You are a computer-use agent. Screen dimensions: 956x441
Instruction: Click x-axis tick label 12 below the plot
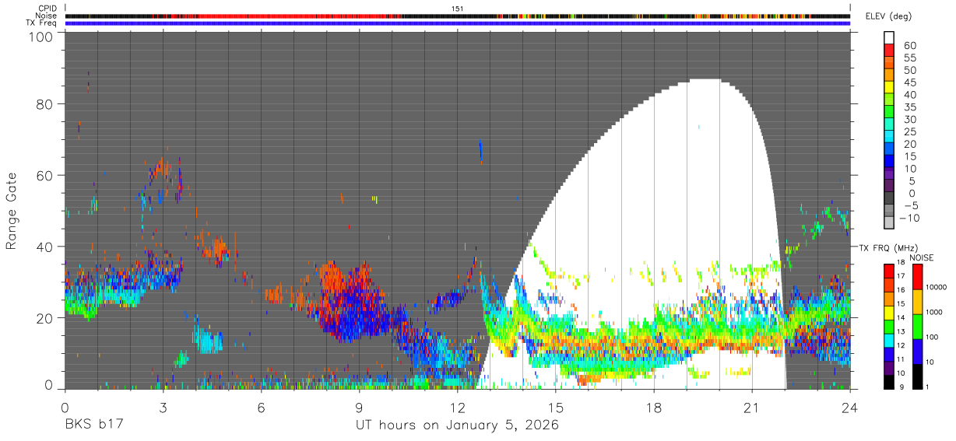tap(457, 408)
